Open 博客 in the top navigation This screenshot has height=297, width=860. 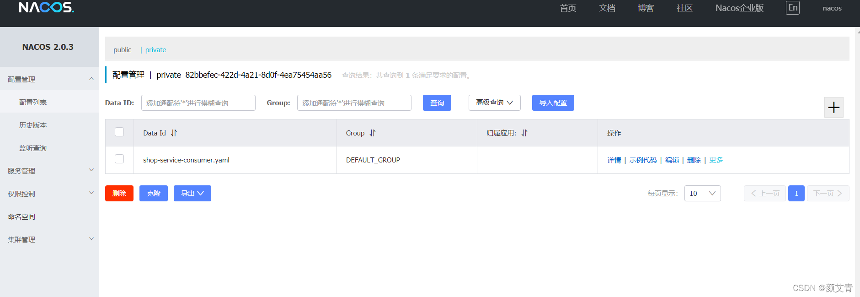pyautogui.click(x=646, y=8)
